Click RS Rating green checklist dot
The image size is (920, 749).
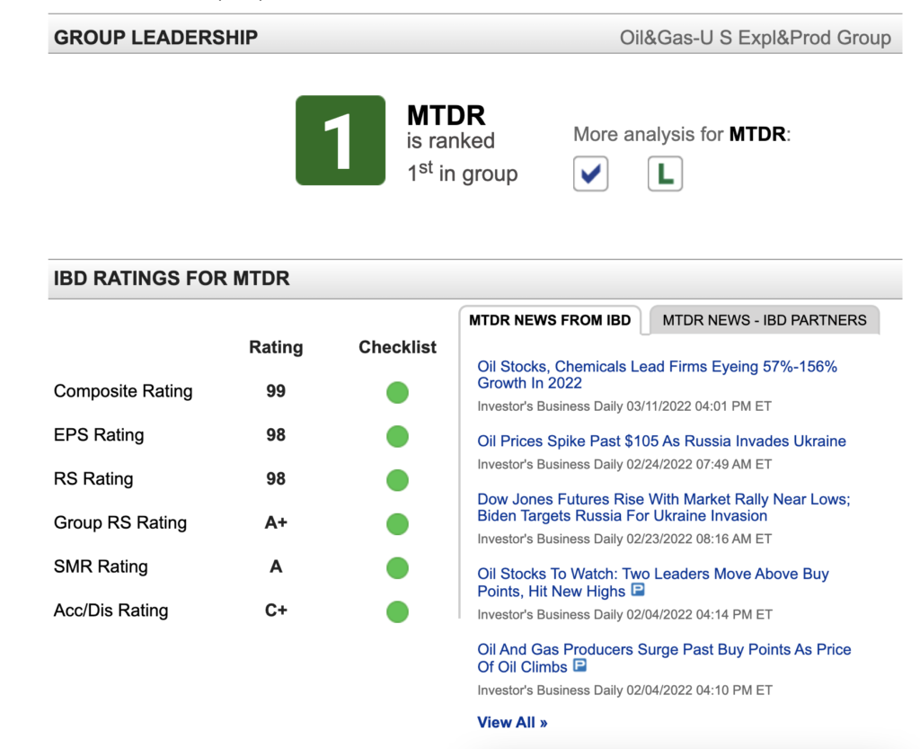[397, 480]
